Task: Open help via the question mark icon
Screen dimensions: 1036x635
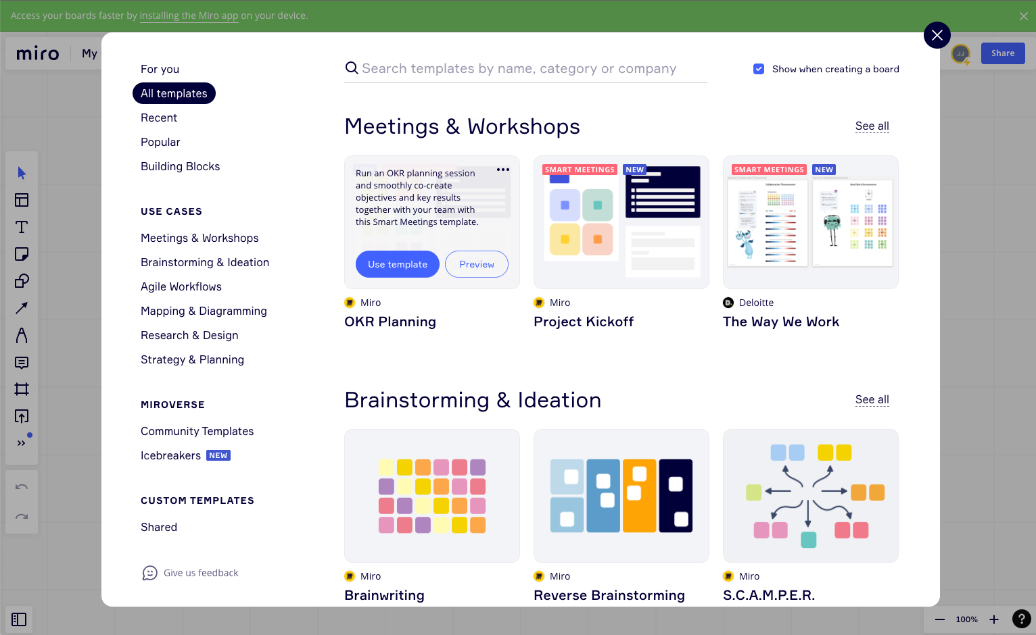Action: click(x=1022, y=619)
